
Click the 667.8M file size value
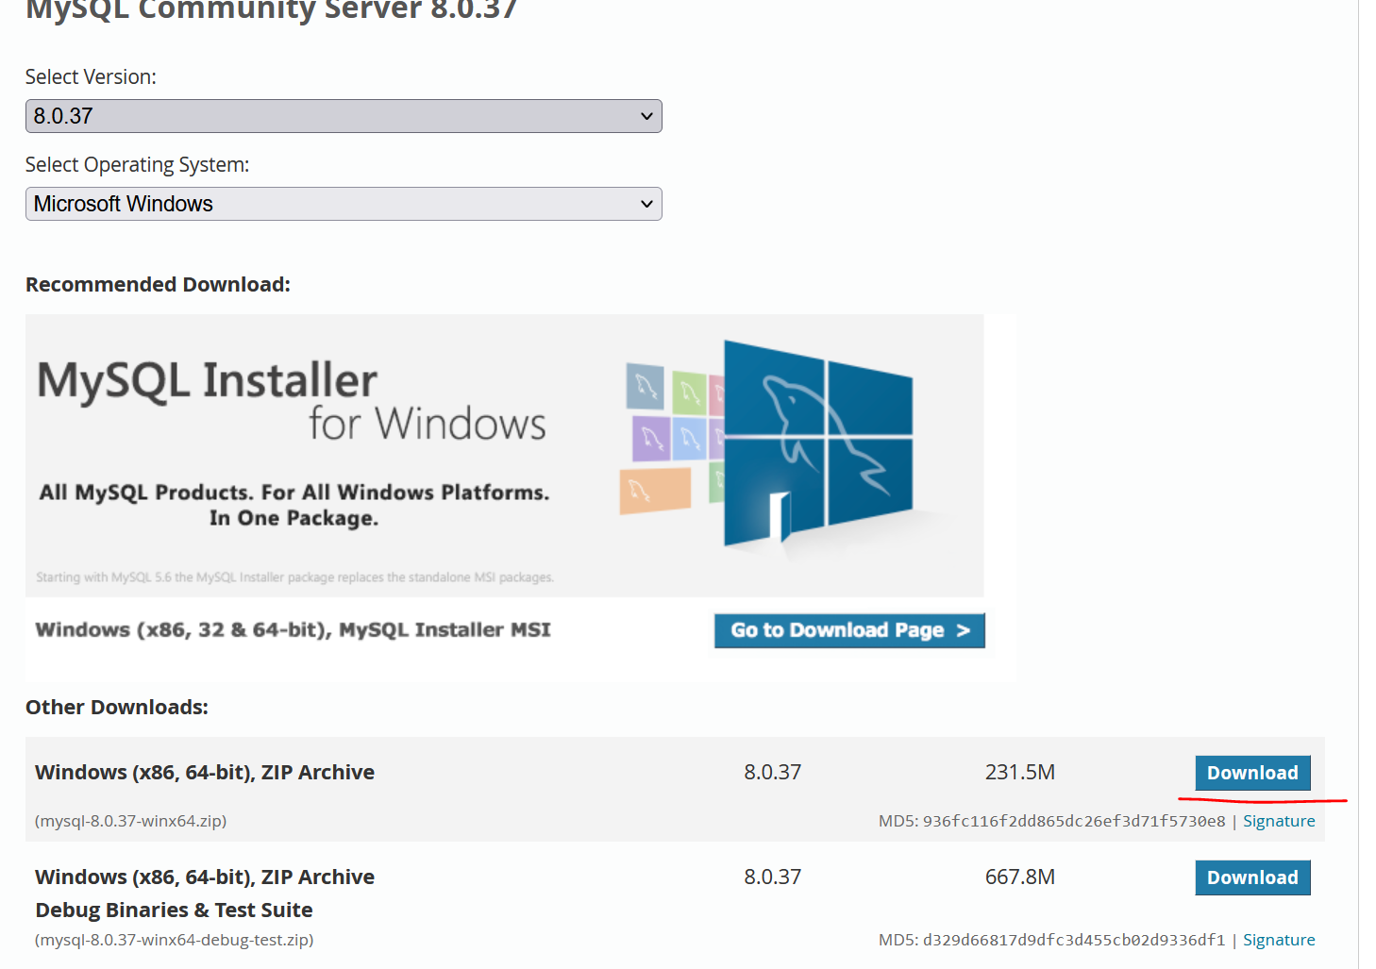tap(1020, 877)
